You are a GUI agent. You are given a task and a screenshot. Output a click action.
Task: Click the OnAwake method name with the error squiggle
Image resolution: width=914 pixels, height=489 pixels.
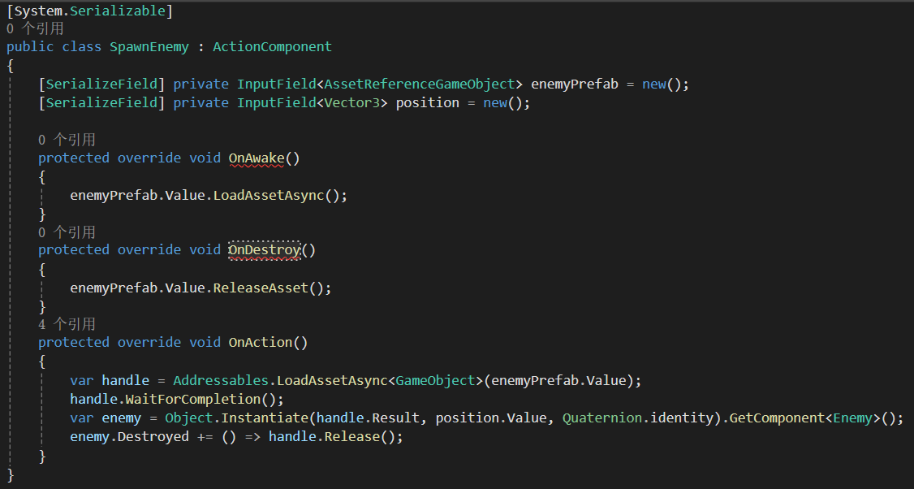(x=257, y=158)
